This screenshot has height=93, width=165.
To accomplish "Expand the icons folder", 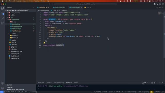I will pos(21,22).
